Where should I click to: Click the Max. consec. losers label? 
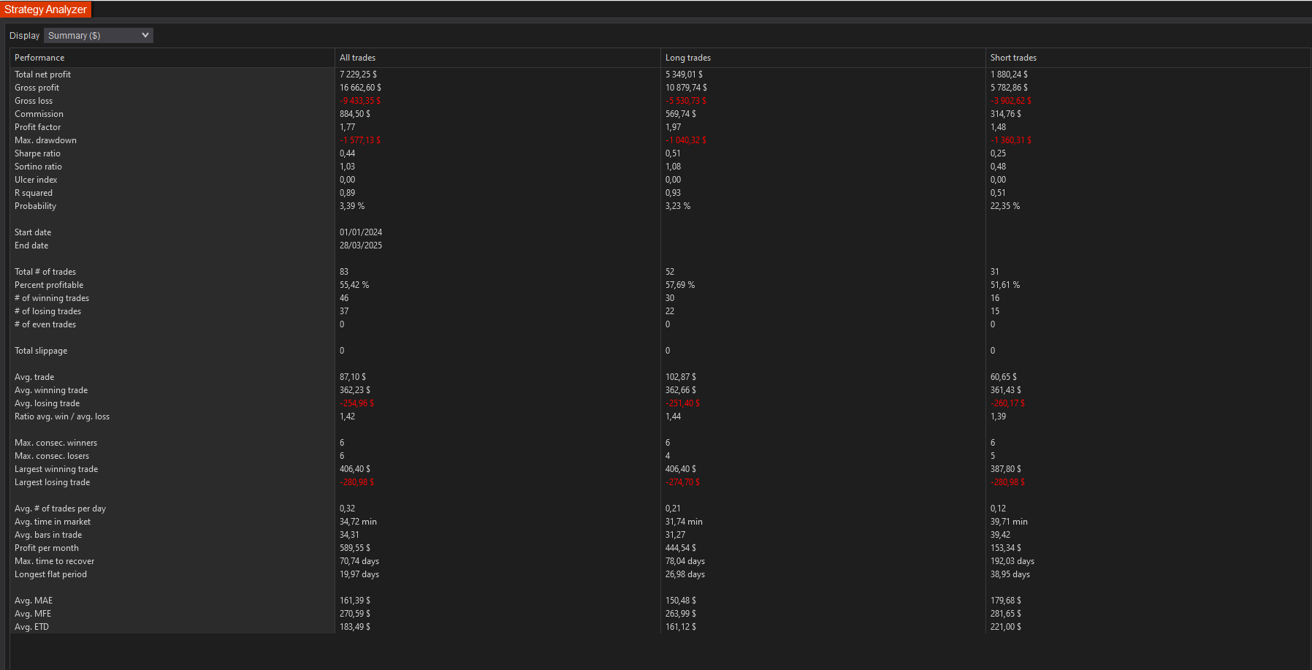(52, 456)
